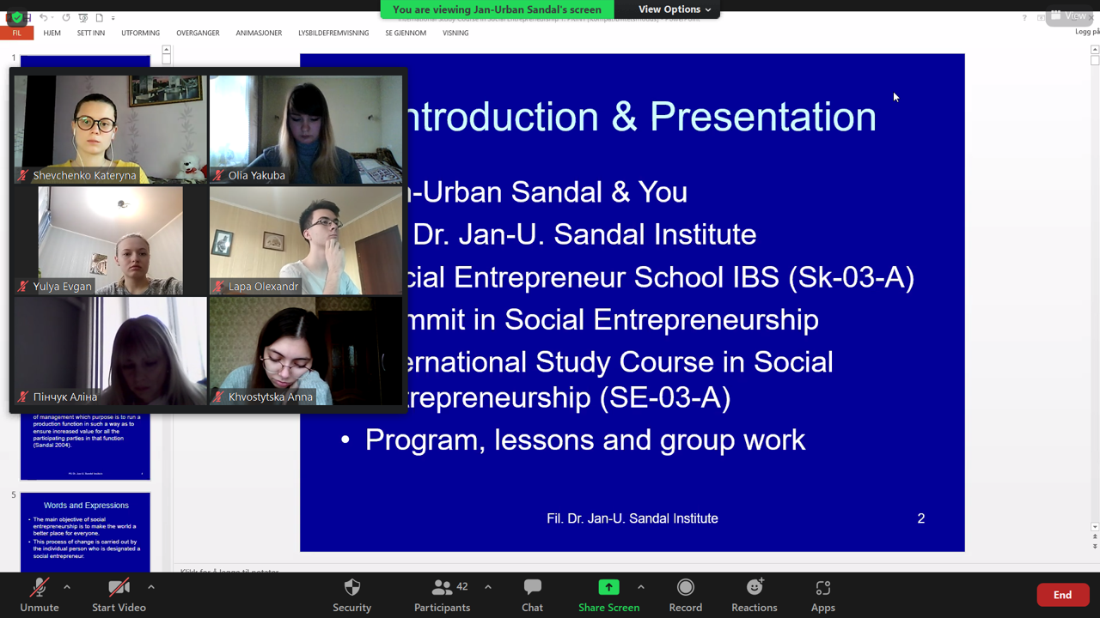The height and width of the screenshot is (618, 1100).
Task: Open the Security shield icon
Action: pyautogui.click(x=351, y=588)
